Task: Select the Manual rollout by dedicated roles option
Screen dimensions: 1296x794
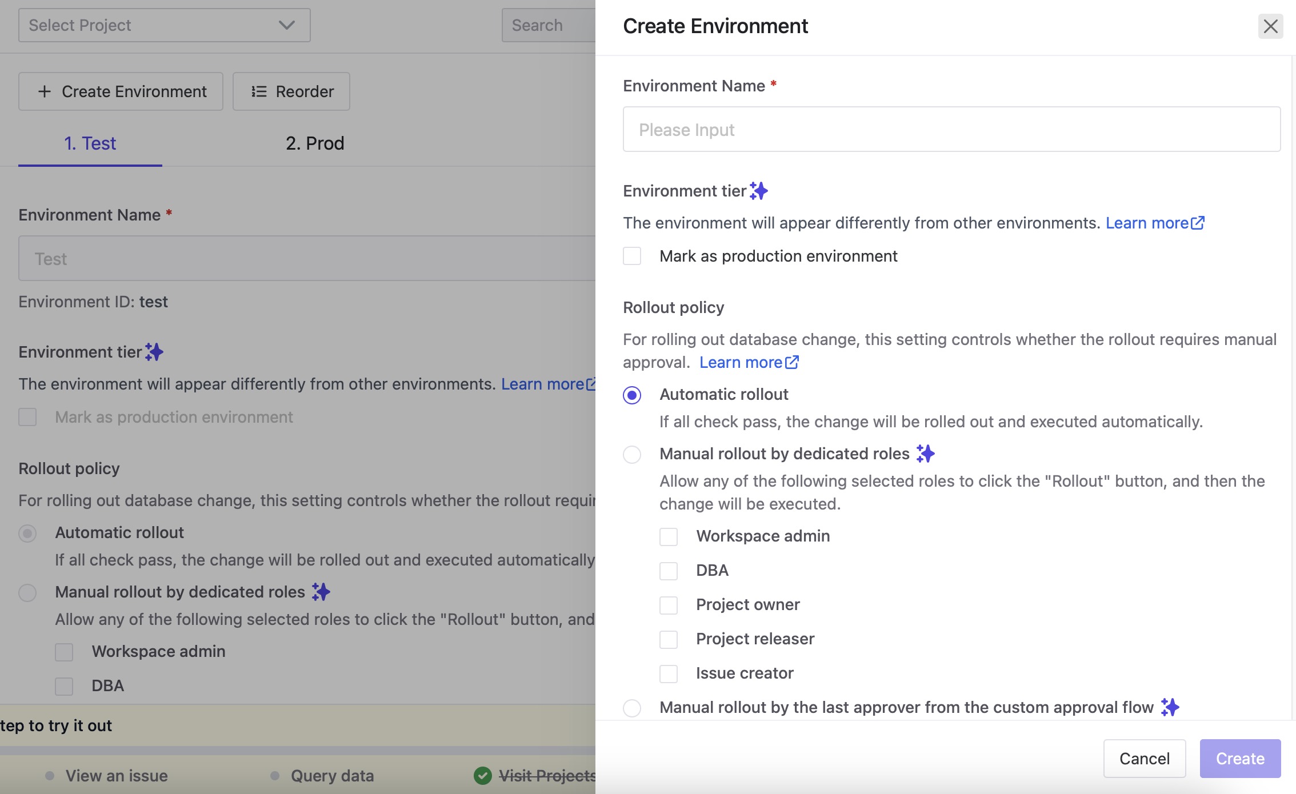Action: pyautogui.click(x=632, y=454)
